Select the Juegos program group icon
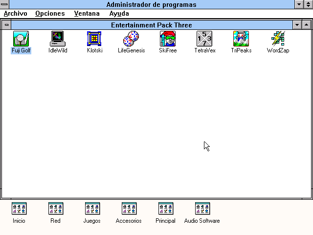The height and width of the screenshot is (235, 313). (92, 209)
